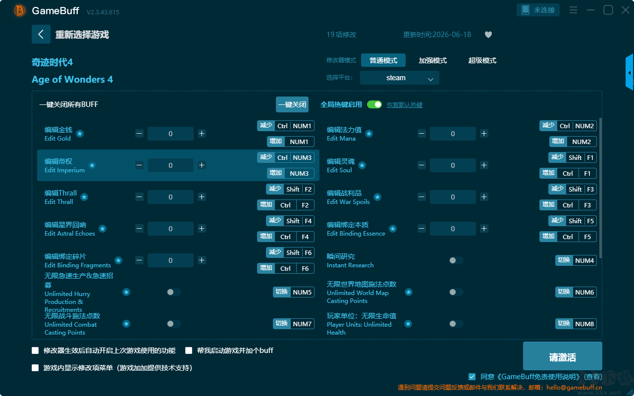
Task: Click the cheat list vertical scrollbar
Action: pyautogui.click(x=601, y=188)
